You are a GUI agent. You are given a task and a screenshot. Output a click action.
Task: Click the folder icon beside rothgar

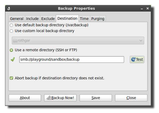pos(15,41)
